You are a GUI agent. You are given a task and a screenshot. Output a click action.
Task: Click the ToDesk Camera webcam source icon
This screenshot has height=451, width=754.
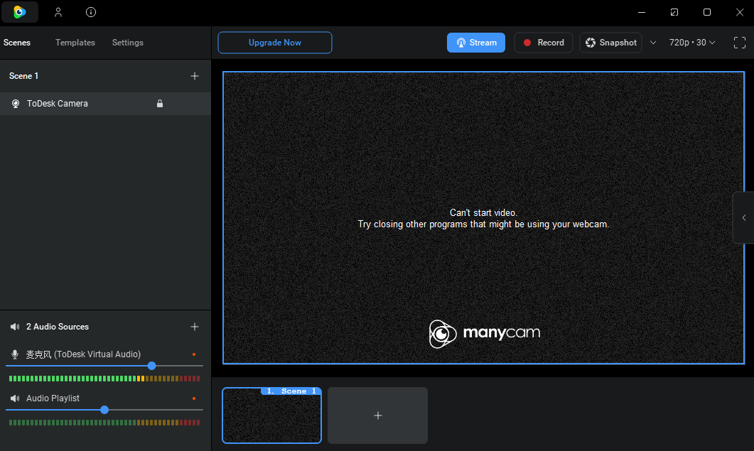click(15, 103)
